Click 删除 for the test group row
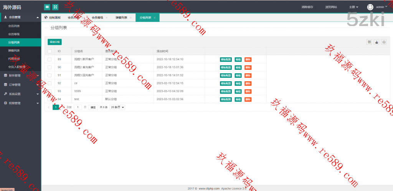 click(248, 99)
